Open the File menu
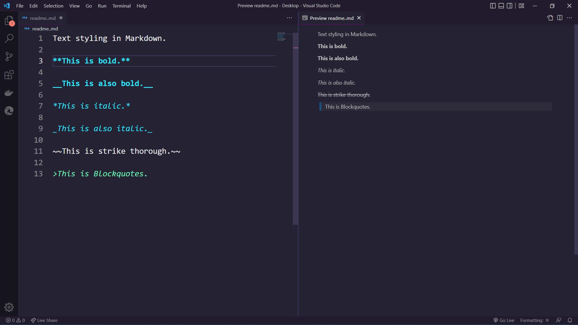The width and height of the screenshot is (578, 325). (20, 6)
